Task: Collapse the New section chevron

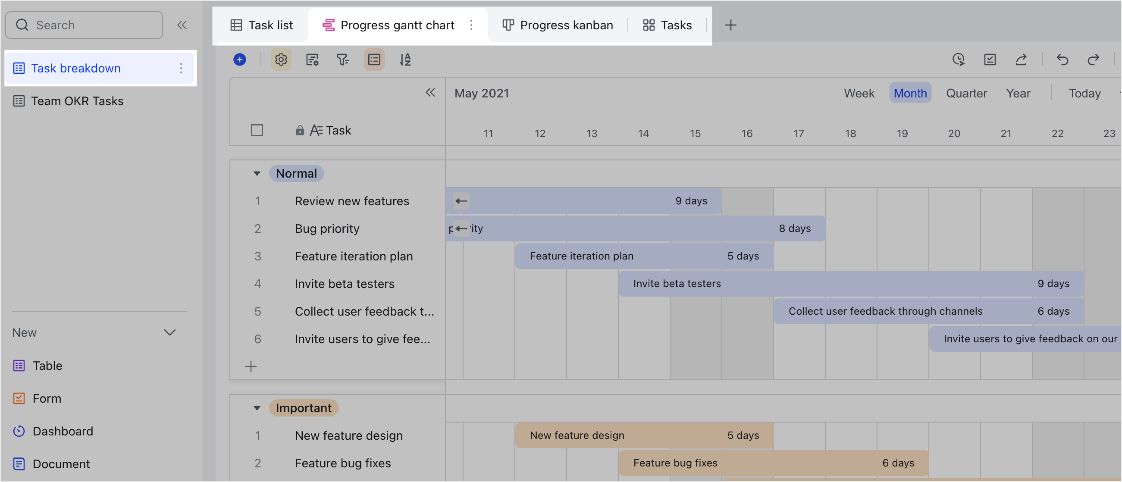Action: click(x=169, y=333)
